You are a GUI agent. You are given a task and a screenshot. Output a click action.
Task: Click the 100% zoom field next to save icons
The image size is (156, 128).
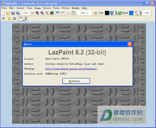(x=26, y=13)
